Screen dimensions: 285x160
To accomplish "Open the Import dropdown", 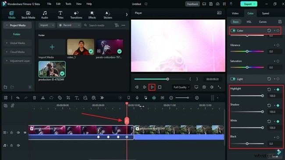I will pyautogui.click(x=47, y=25).
